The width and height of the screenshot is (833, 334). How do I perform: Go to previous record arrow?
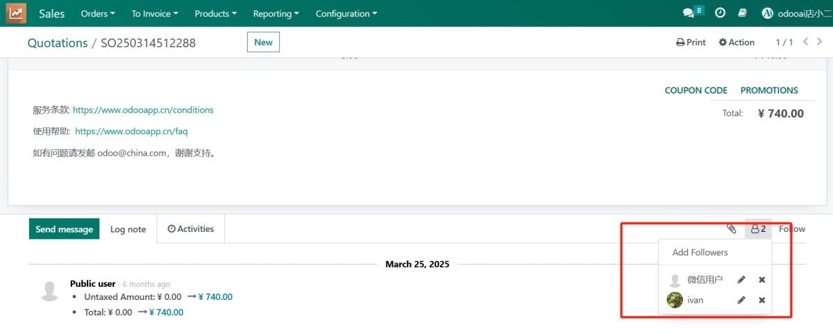(x=805, y=42)
